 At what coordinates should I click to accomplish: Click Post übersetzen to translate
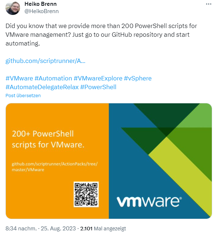coord(23,96)
